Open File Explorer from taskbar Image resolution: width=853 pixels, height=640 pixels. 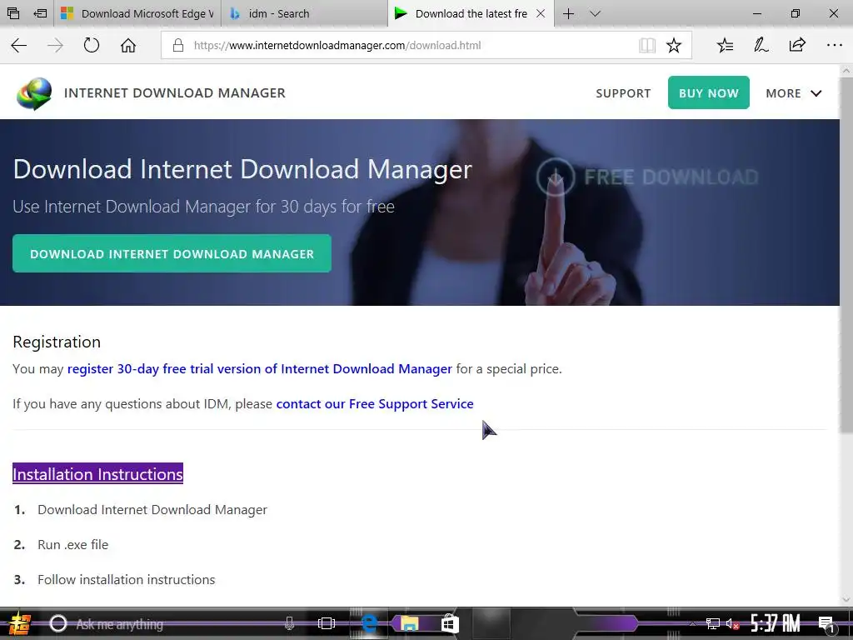(x=409, y=623)
